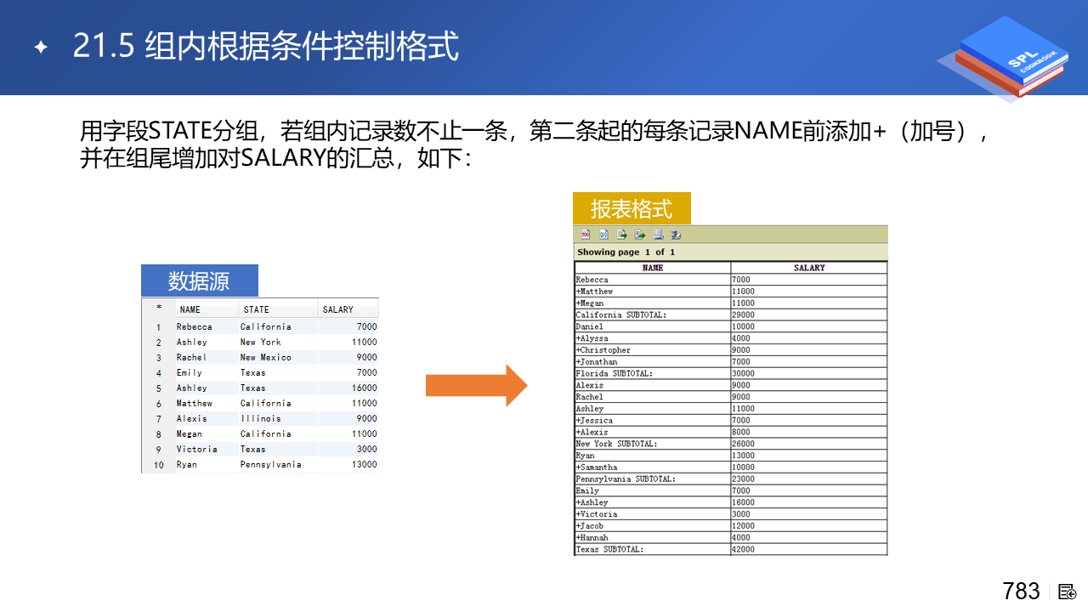Screen dimensions: 1088x612
Task: Click the print report printer icon
Action: coord(658,235)
